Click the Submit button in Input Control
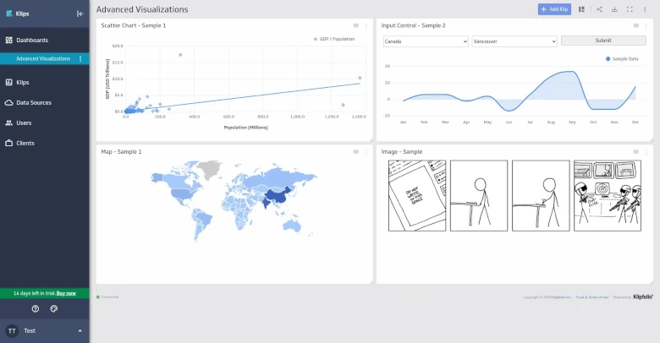 pos(603,41)
